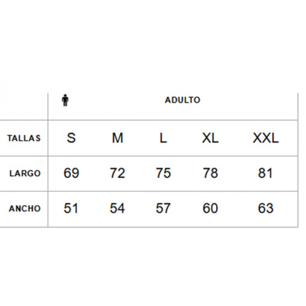This screenshot has height=306, width=306.
Task: Choose the XL size cell
Action: click(210, 138)
